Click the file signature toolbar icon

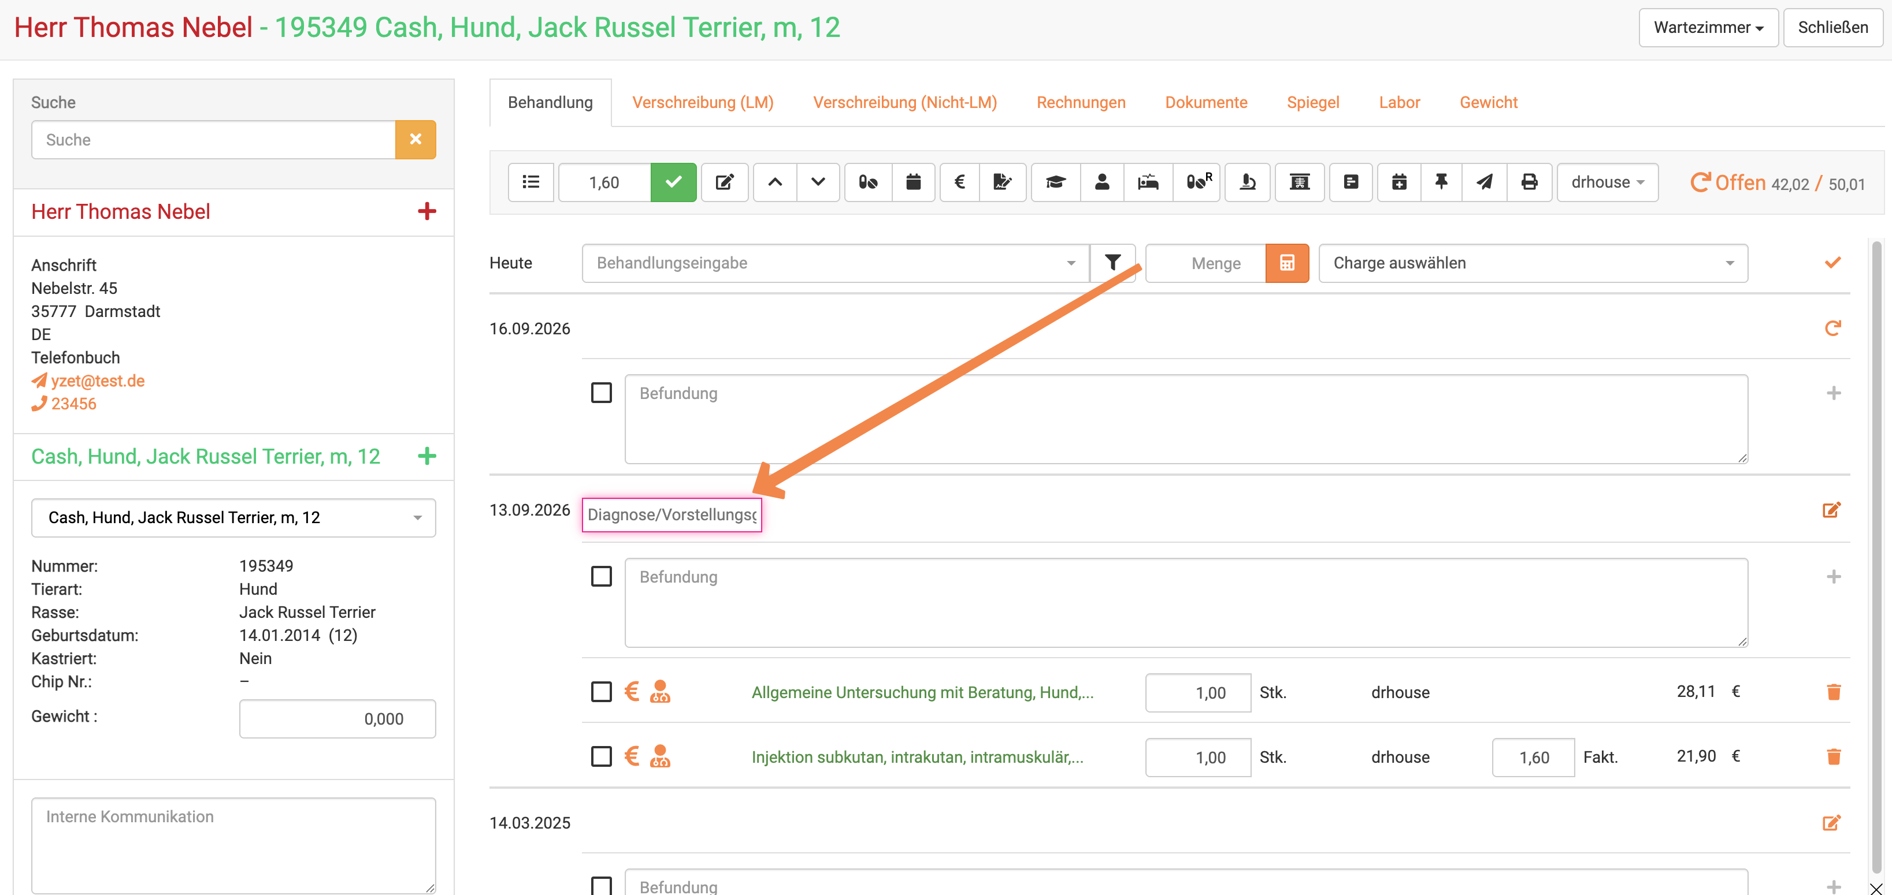tap(1002, 182)
